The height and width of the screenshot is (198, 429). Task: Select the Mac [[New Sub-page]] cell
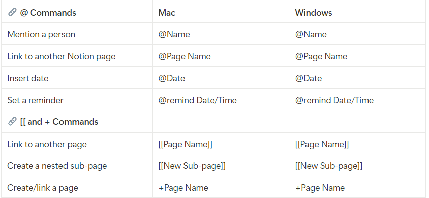[221, 165]
